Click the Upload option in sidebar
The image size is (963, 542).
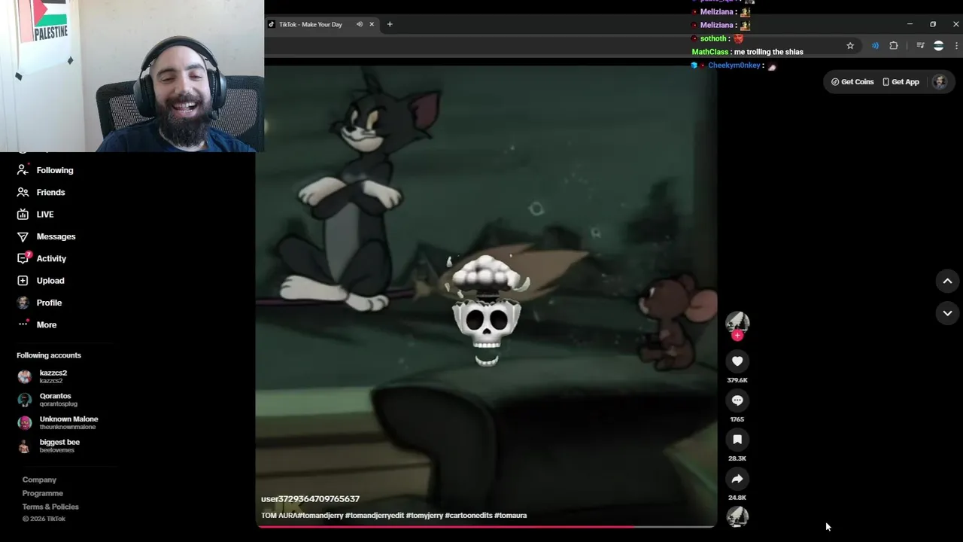pyautogui.click(x=41, y=281)
